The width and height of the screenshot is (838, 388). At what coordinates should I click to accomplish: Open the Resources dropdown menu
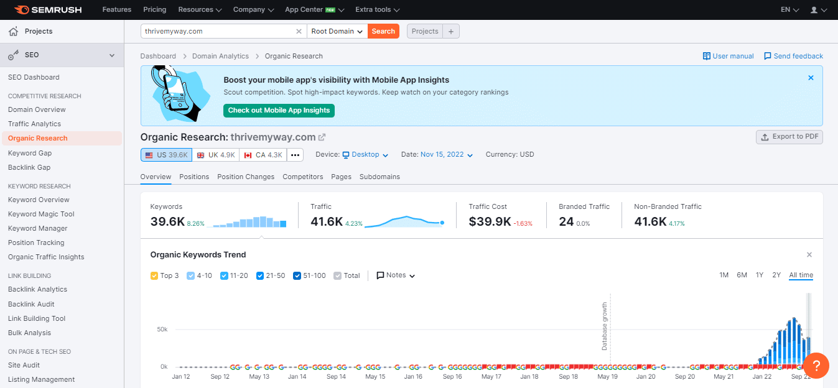coord(200,10)
